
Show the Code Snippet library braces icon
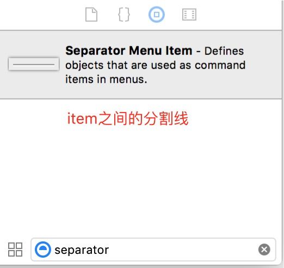(124, 15)
